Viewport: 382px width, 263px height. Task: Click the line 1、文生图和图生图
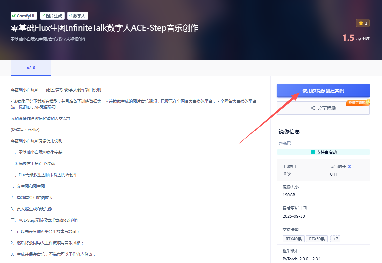tap(28, 186)
